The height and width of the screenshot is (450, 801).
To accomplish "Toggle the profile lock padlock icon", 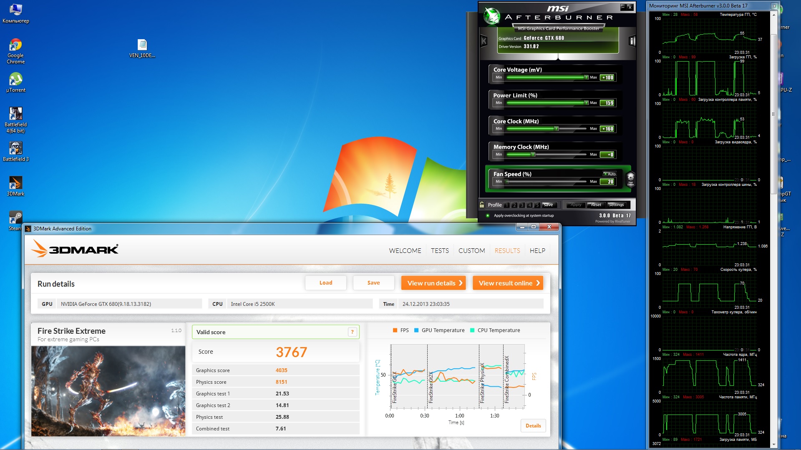I will point(482,205).
